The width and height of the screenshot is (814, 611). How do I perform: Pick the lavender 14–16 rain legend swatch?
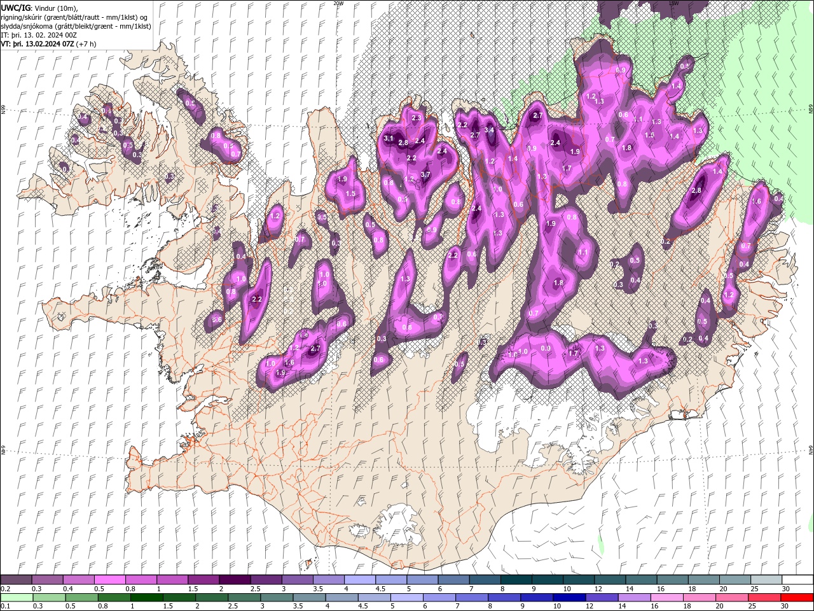click(634, 598)
